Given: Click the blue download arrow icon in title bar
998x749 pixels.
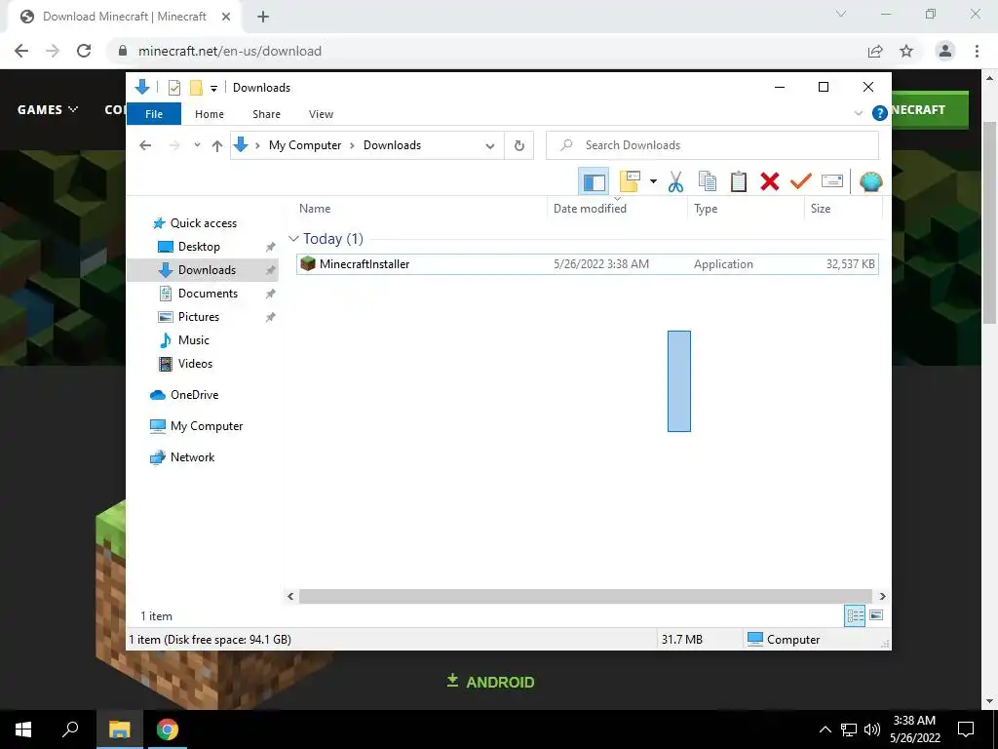Looking at the screenshot, I should (x=142, y=87).
